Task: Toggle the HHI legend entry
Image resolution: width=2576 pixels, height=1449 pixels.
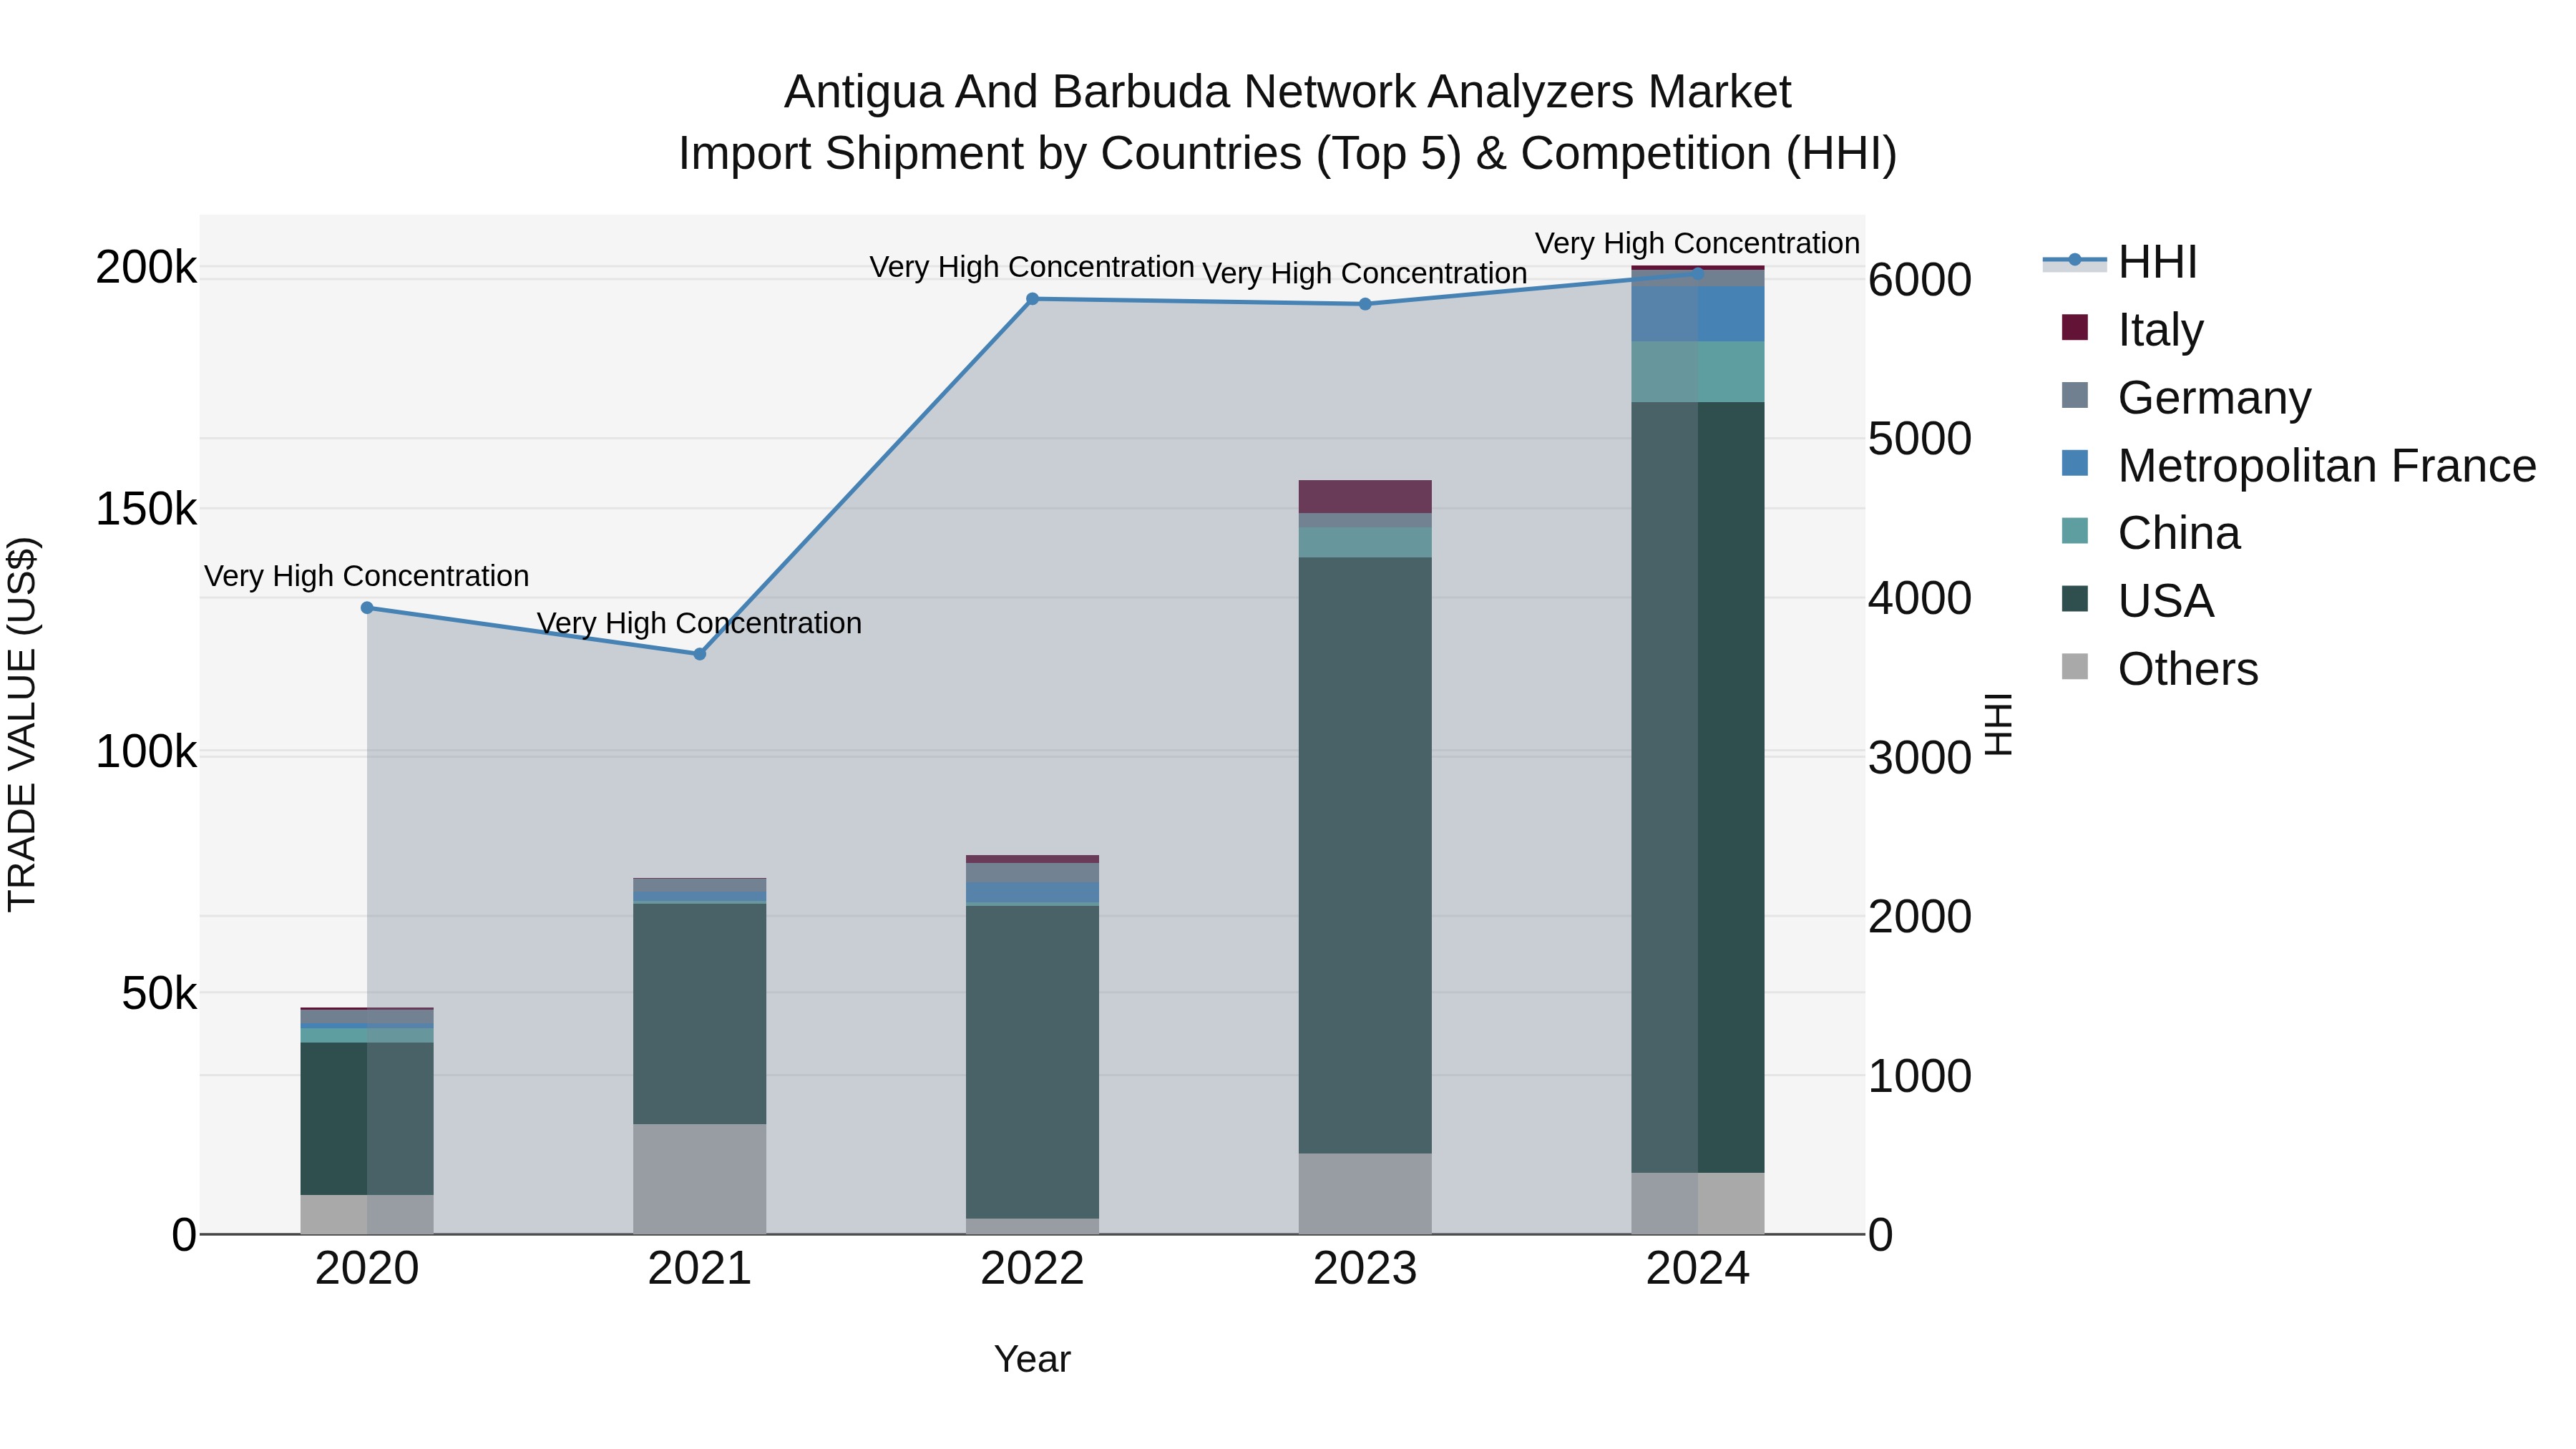Action: tap(2120, 262)
